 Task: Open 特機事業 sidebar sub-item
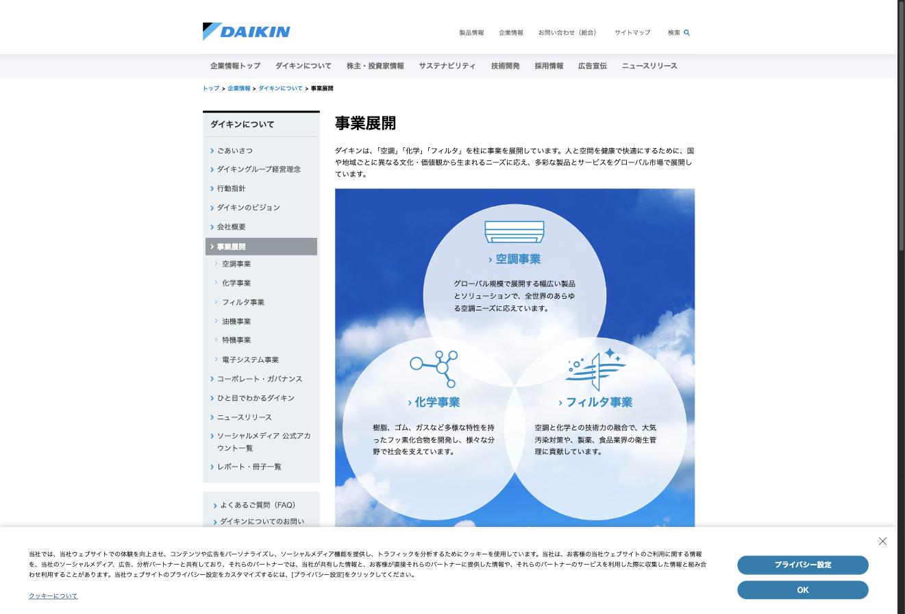(x=236, y=340)
